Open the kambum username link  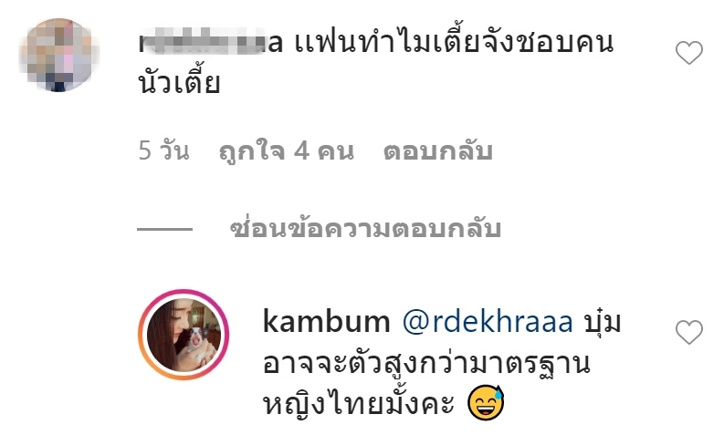click(x=326, y=322)
